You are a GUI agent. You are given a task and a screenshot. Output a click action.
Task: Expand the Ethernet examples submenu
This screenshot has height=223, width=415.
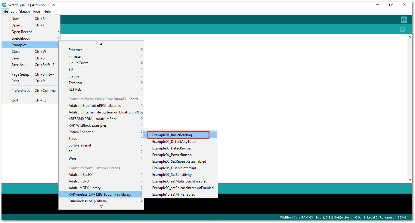pos(101,50)
